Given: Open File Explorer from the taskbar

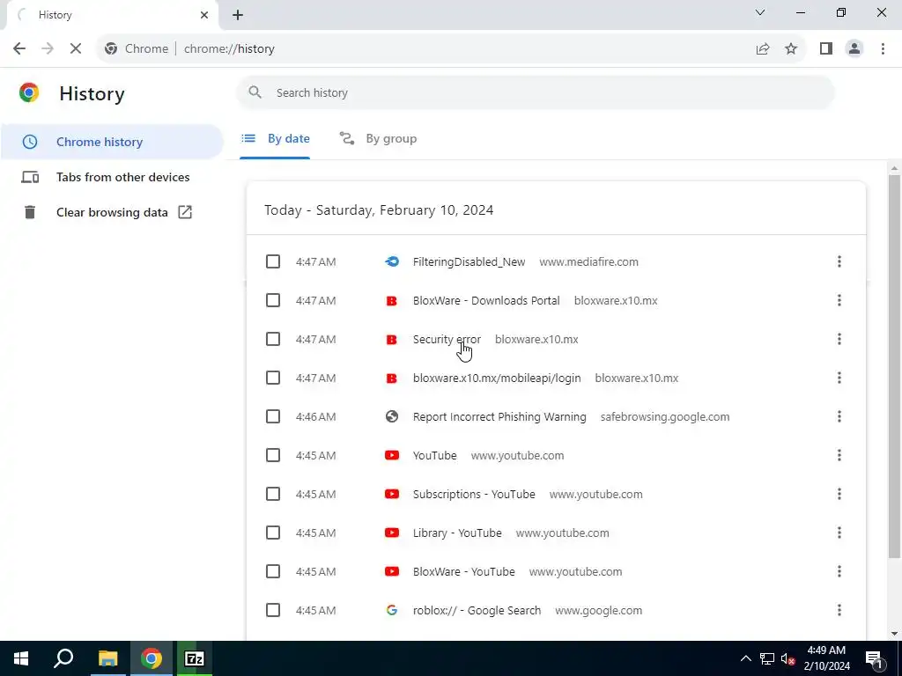Looking at the screenshot, I should point(107,658).
